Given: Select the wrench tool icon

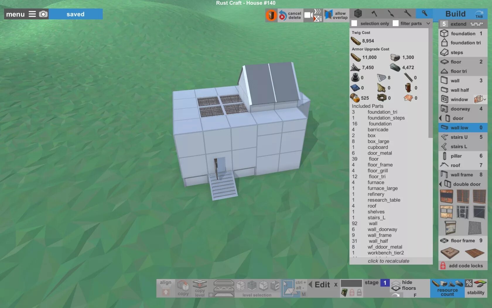Looking at the screenshot, I should 407,13.
